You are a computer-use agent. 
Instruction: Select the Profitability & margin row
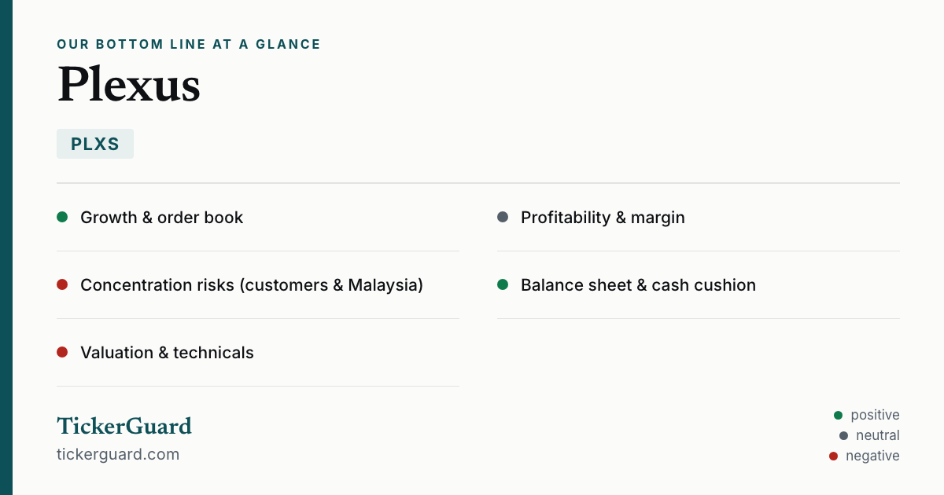click(x=699, y=218)
